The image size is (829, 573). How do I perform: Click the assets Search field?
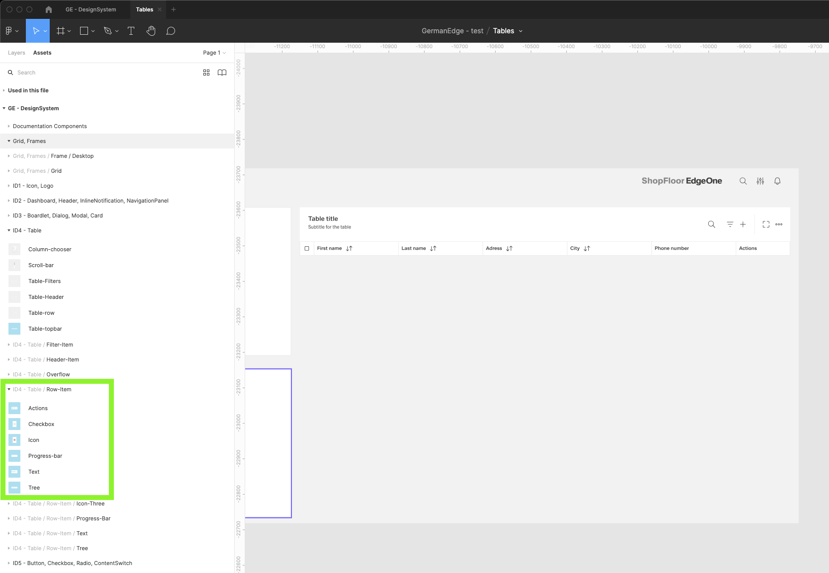[99, 72]
